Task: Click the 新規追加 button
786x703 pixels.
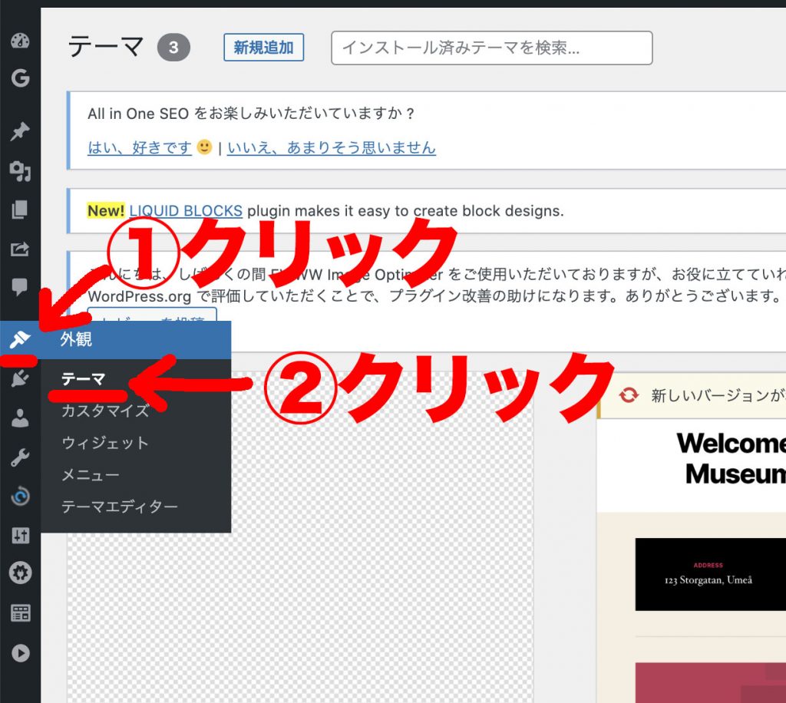Action: point(263,48)
